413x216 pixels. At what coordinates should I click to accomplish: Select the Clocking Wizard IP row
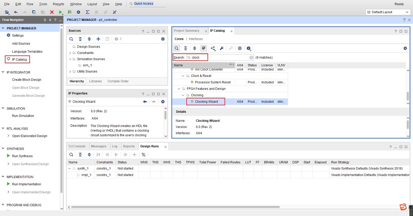pos(230,102)
